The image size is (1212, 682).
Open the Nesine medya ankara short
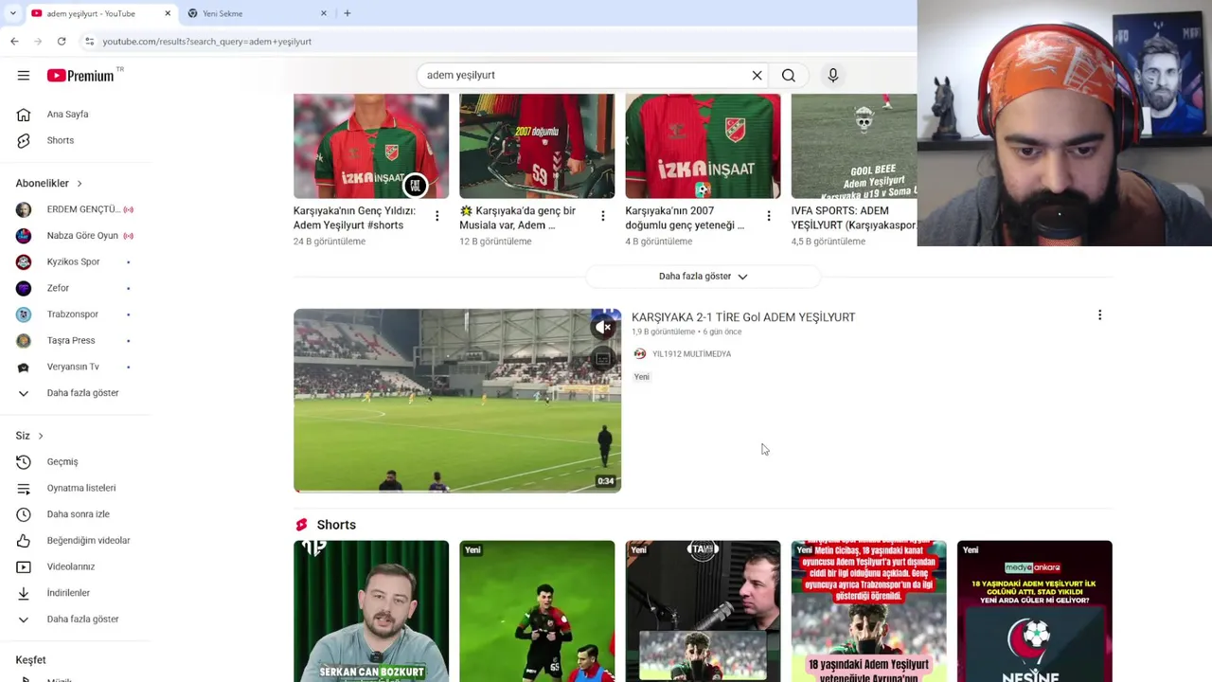(1034, 611)
